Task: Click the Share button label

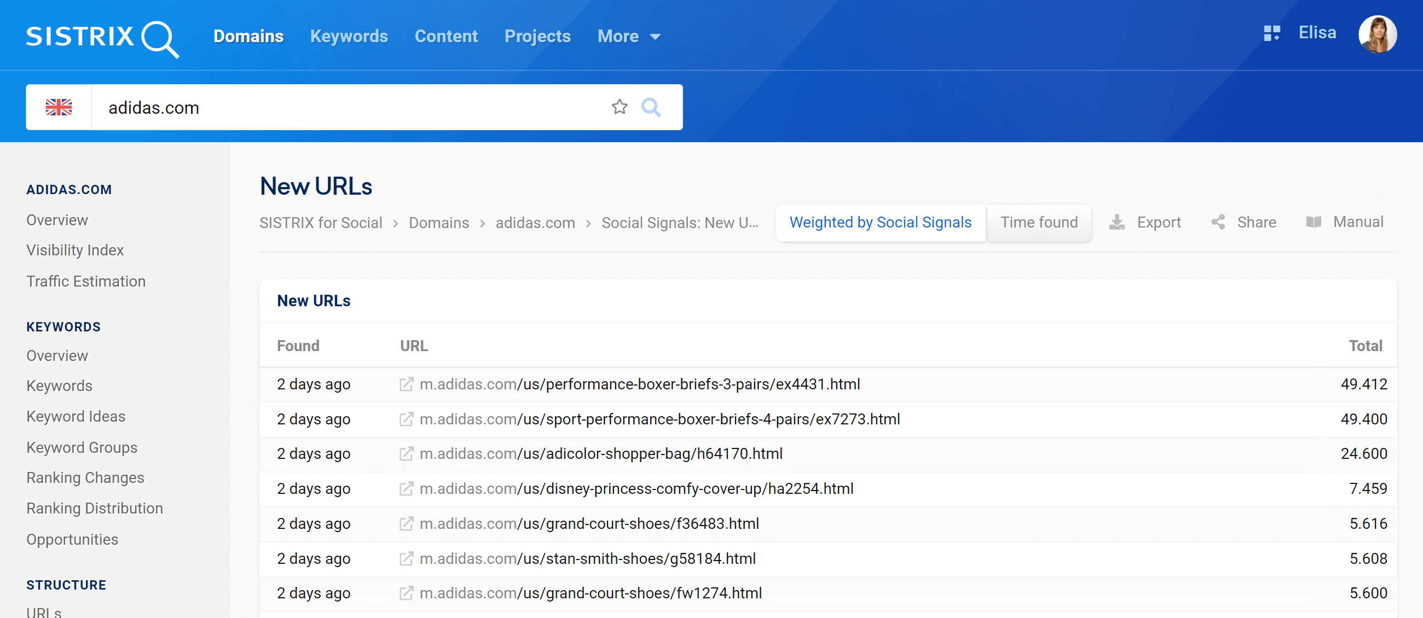Action: 1256,223
